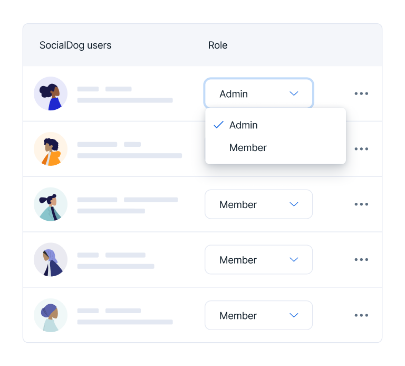Screen dimensions: 405x366
Task: Click the first user's avatar with blue top
Action: [x=51, y=93]
